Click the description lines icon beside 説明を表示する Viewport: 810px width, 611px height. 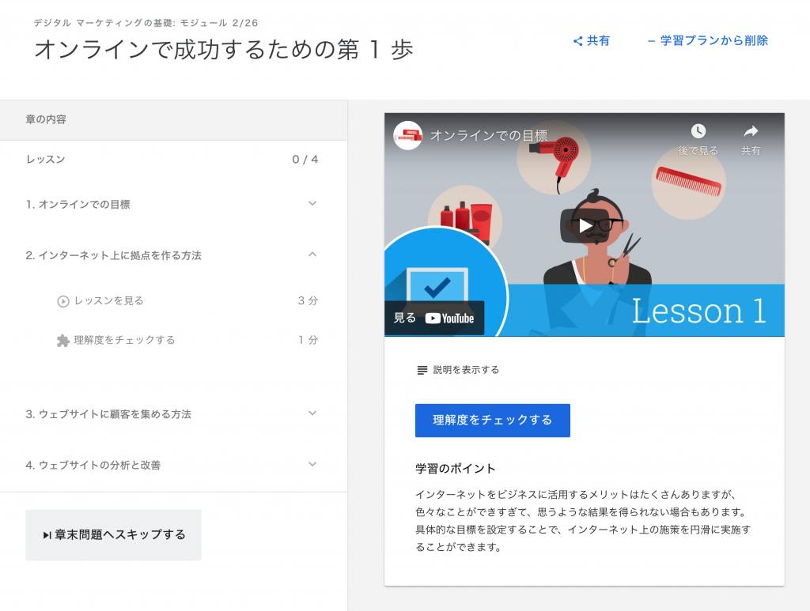422,370
